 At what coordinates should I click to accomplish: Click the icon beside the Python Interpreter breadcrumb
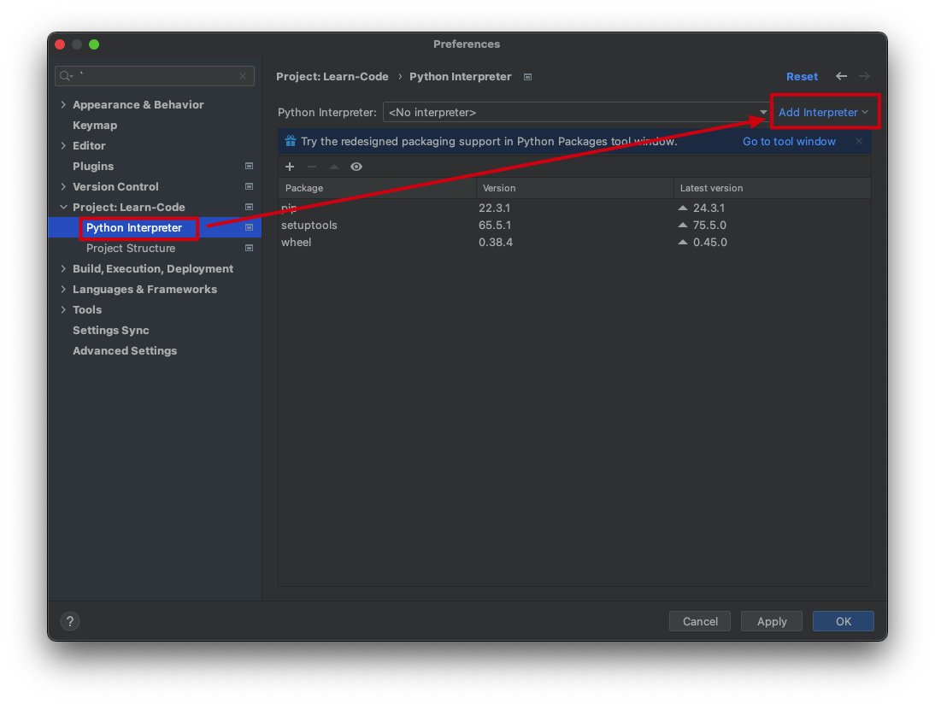(527, 77)
